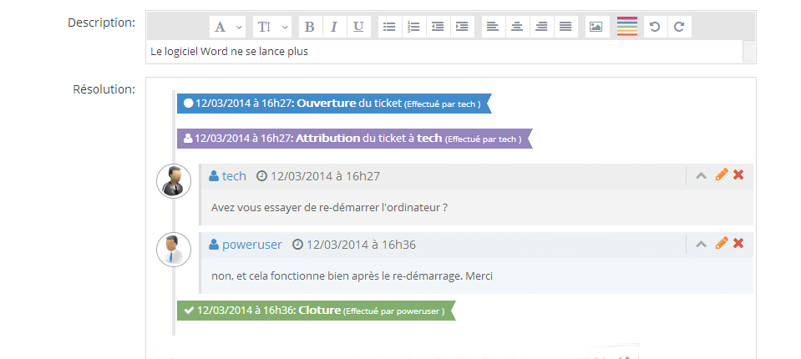Insert an image into description
The image size is (801, 359).
[x=596, y=27]
